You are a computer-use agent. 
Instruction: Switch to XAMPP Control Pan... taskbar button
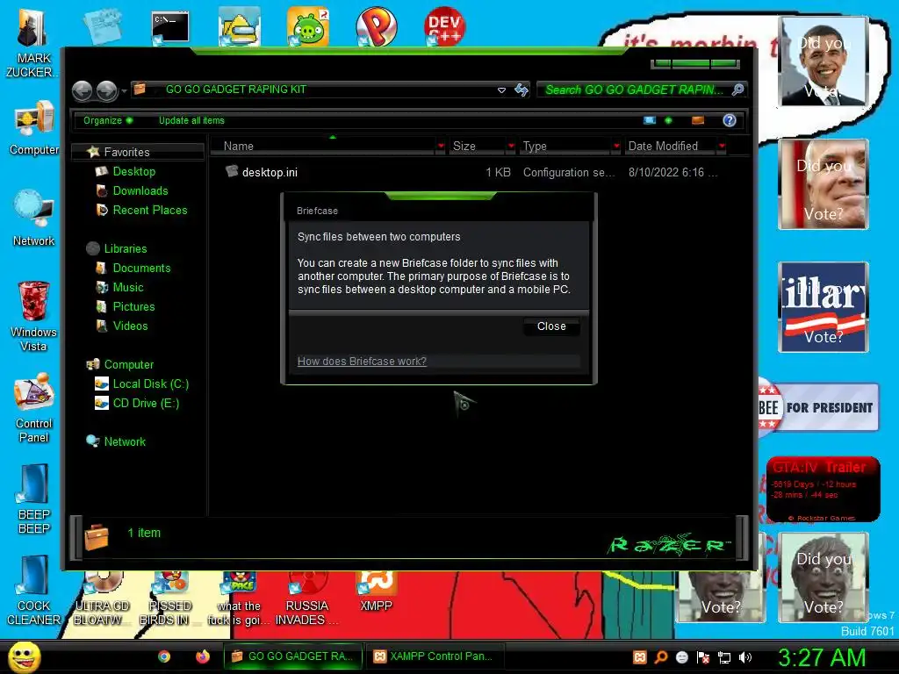pos(434,656)
